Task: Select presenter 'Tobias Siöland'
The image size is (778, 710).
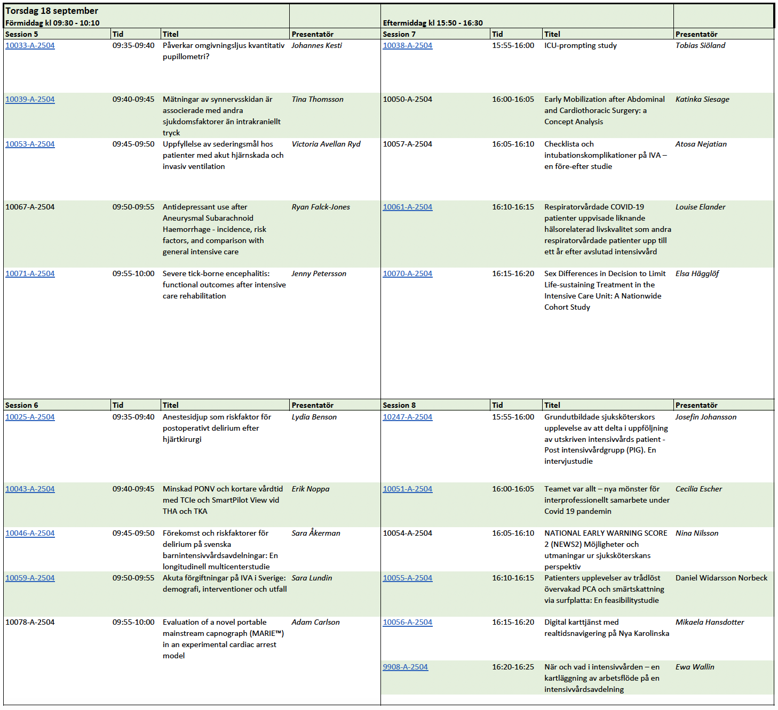Action: click(x=701, y=45)
